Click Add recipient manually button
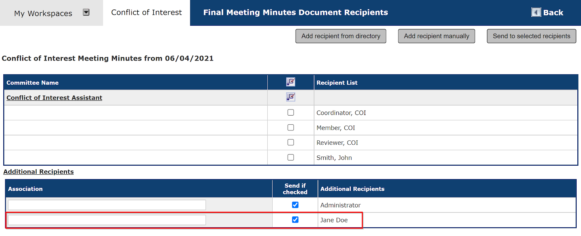Screen dimensions: 581x236 (x=436, y=36)
